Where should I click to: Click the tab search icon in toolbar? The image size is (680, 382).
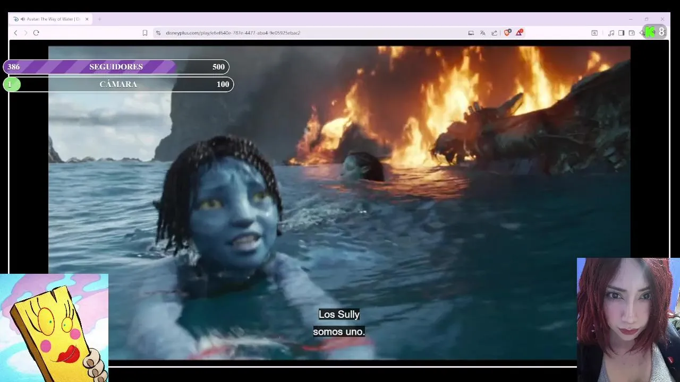pos(594,33)
